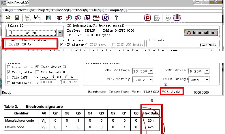Open the Project(P) menu

coord(45,10)
